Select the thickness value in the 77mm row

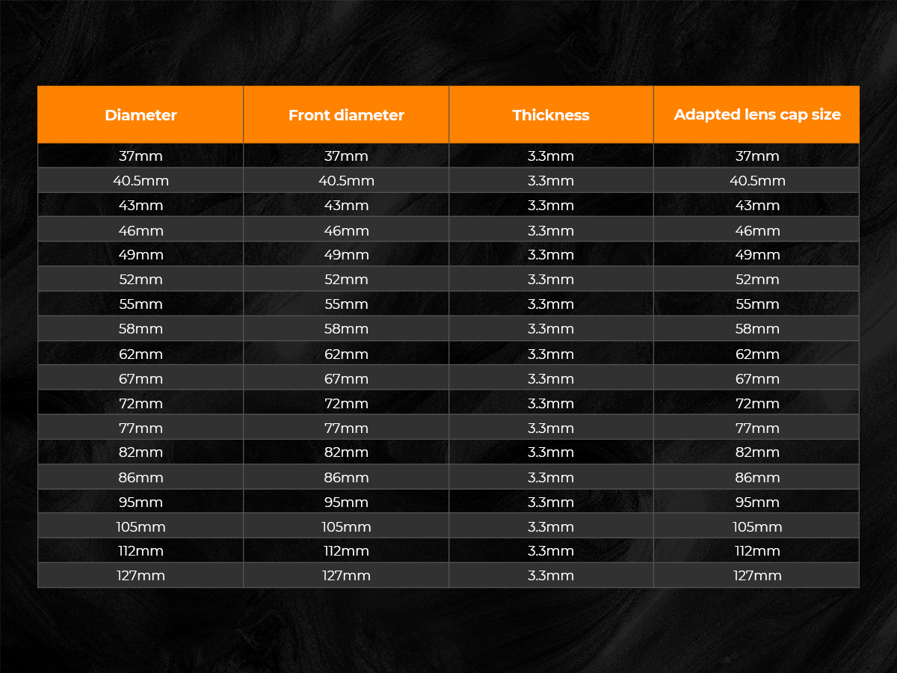click(551, 428)
